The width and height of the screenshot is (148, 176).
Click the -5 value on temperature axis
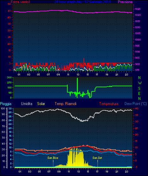(136, 167)
